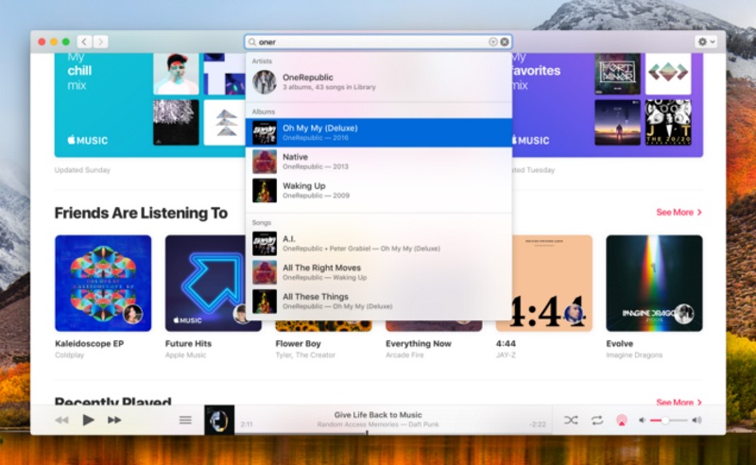Viewport: 756px width, 465px height.
Task: Toggle shuffle playback
Action: tap(571, 420)
